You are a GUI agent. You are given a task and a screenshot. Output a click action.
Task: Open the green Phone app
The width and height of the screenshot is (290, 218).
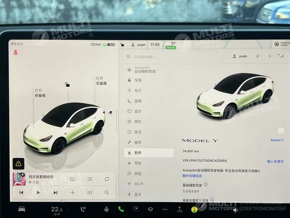(x=121, y=209)
